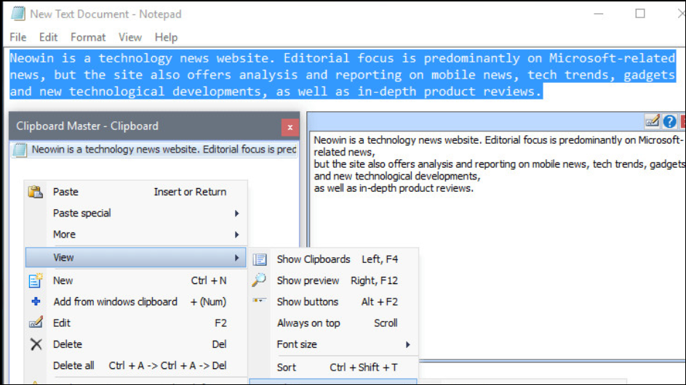686x385 pixels.
Task: Click the Paste clipboard icon in context menu
Action: click(36, 192)
